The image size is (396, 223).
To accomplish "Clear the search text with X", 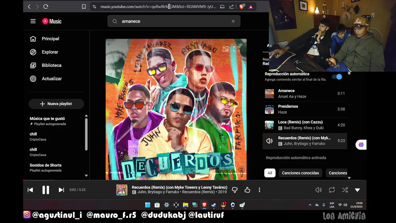I will click(x=233, y=21).
